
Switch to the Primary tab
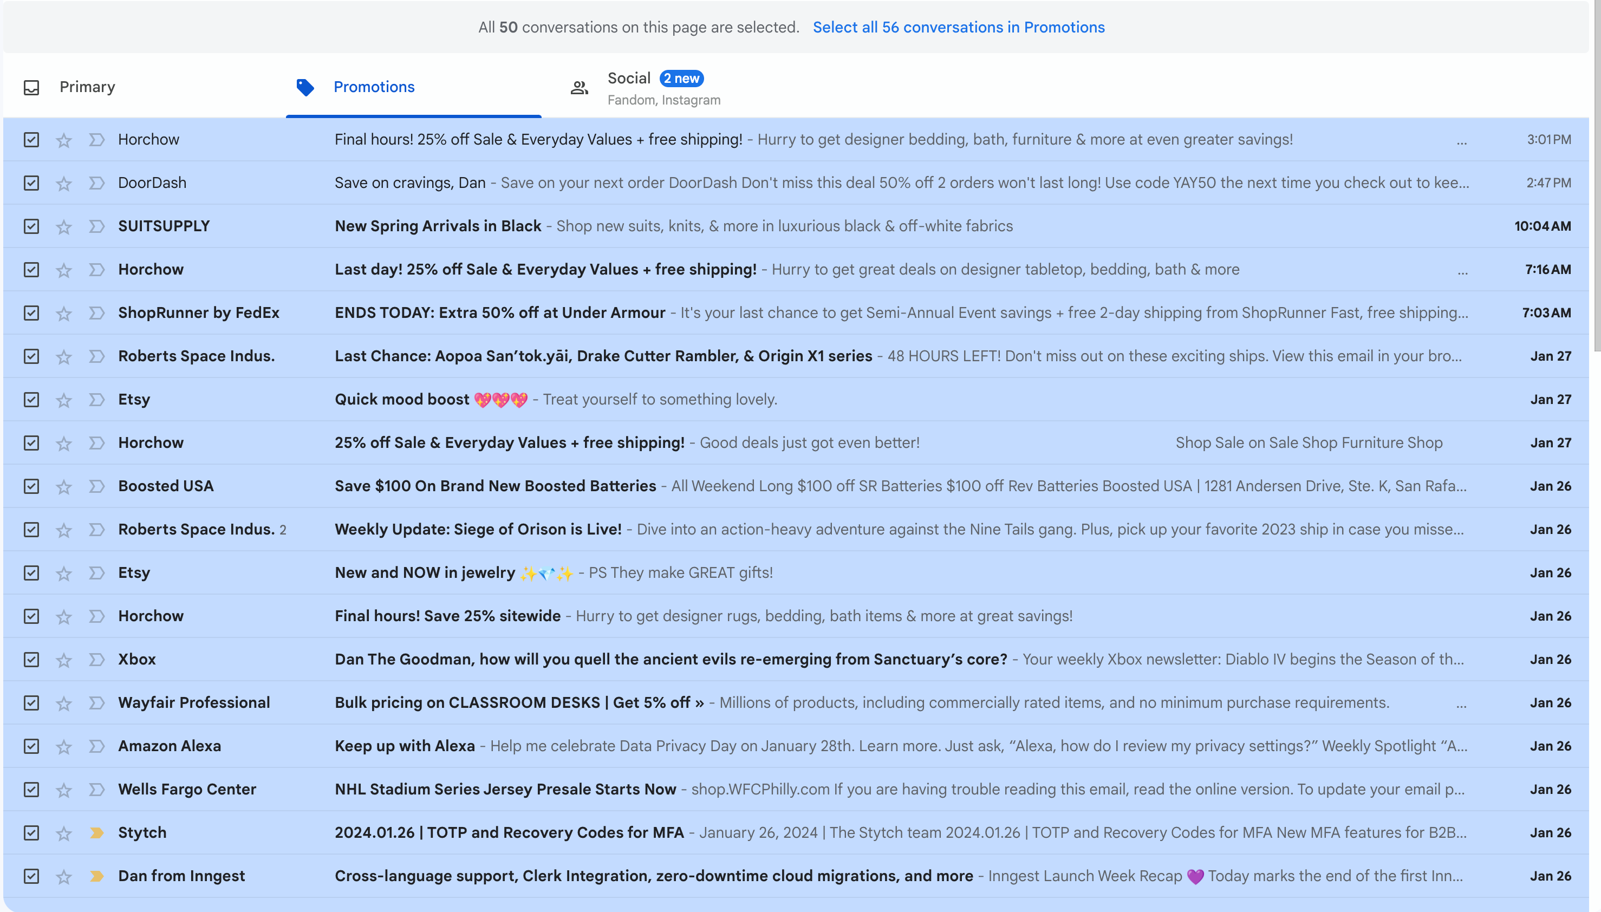pos(87,87)
